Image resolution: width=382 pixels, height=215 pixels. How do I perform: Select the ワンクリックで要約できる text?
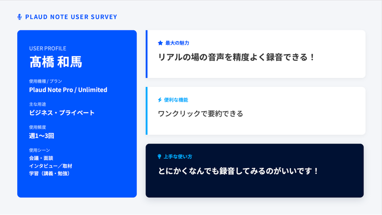pos(201,114)
